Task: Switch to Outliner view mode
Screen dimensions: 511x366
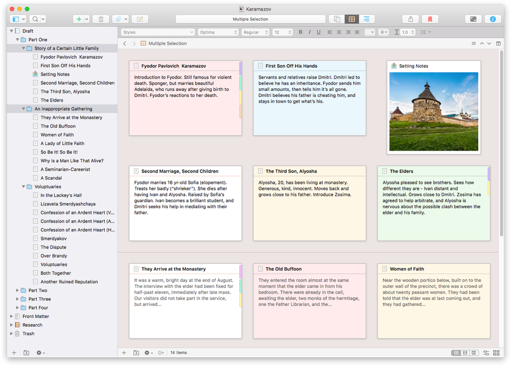Action: 366,19
